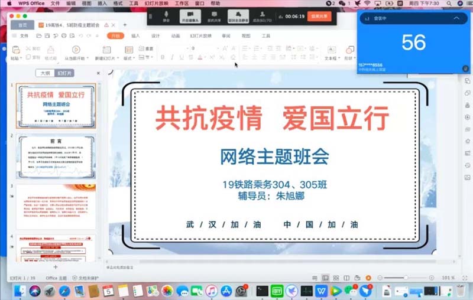Open WPS Office icon in the dock
The height and width of the screenshot is (300, 473).
point(321,291)
